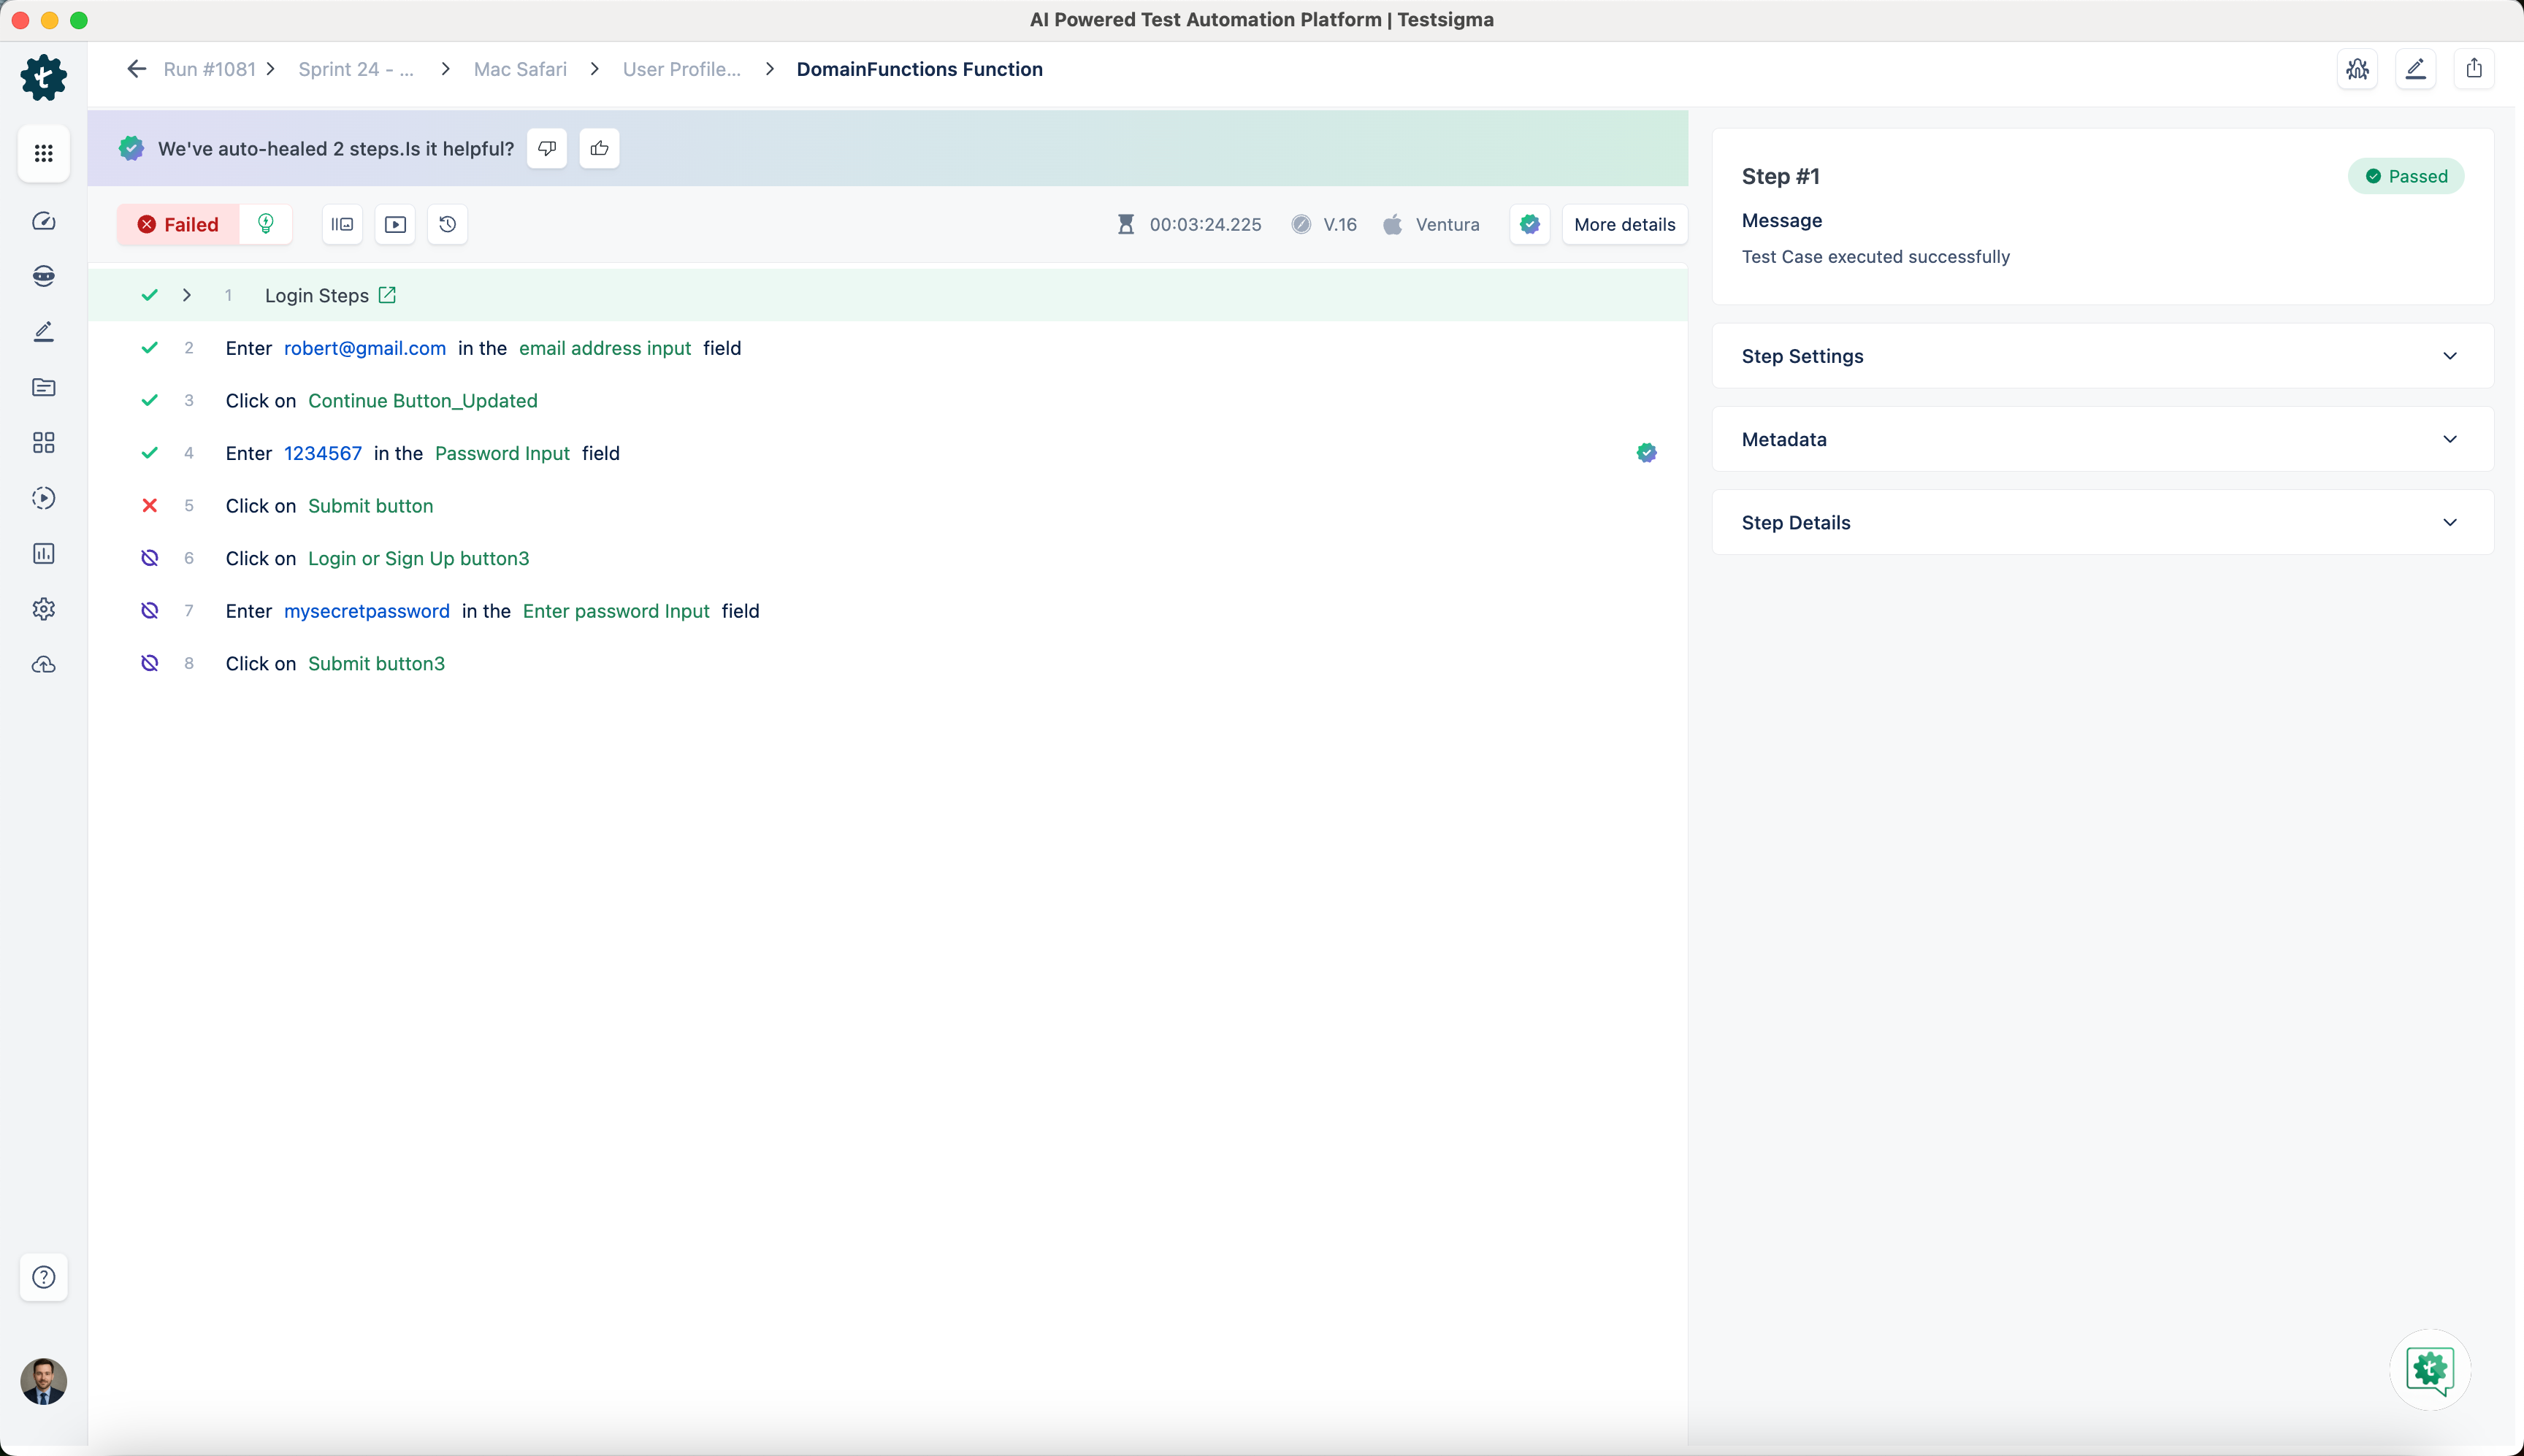Click the More details button
Image resolution: width=2524 pixels, height=1456 pixels.
[1624, 224]
